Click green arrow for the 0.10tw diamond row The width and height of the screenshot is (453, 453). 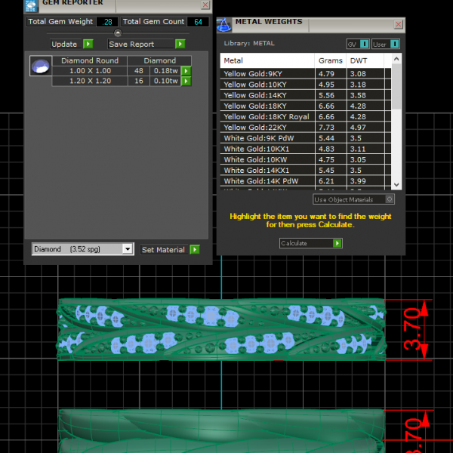[186, 81]
